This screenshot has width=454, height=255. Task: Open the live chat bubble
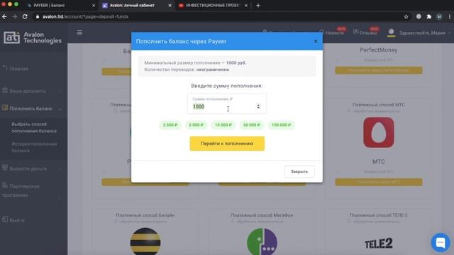pos(441,242)
